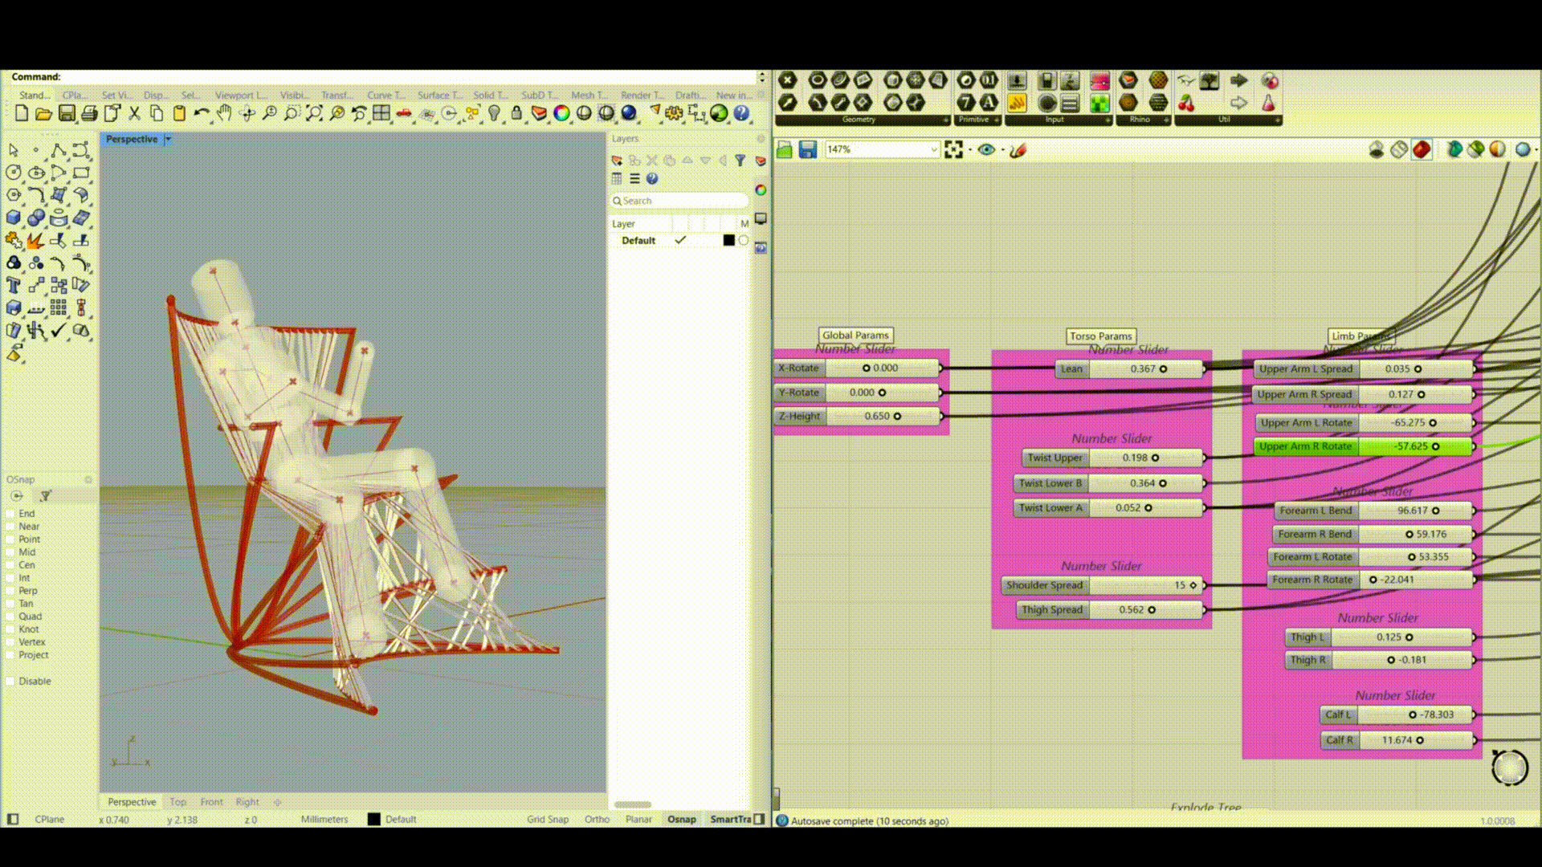
Task: Save the Rhino model with the floppy icon
Action: click(x=67, y=113)
